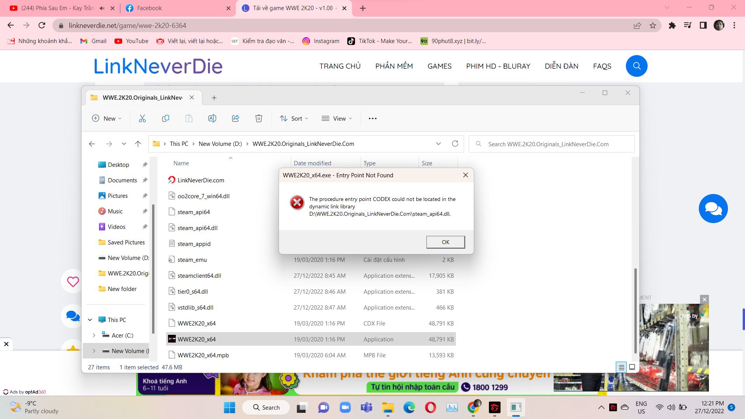Open the GAMES menu on website
The width and height of the screenshot is (745, 419).
(439, 66)
